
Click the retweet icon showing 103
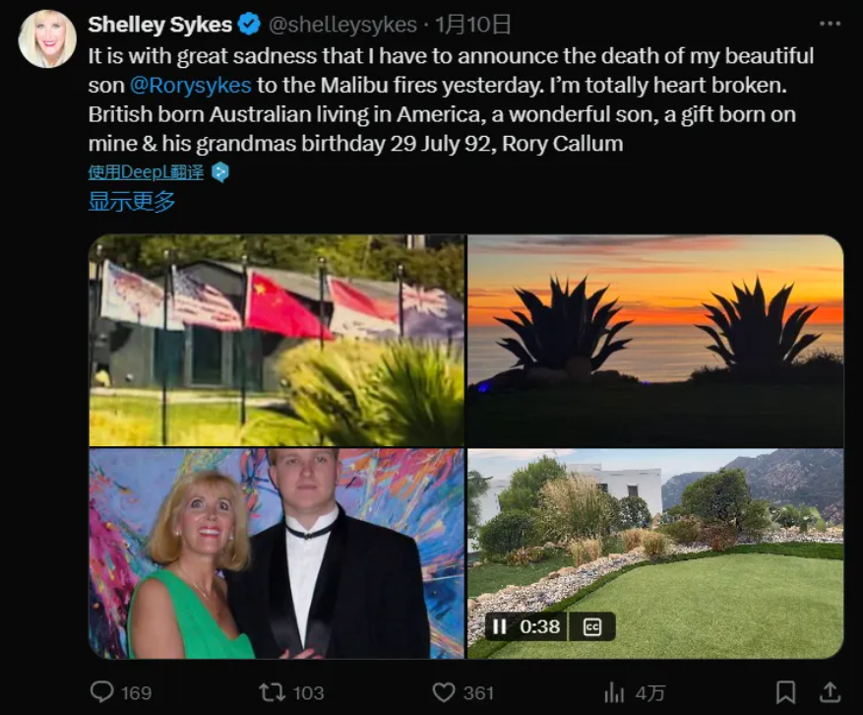point(273,692)
